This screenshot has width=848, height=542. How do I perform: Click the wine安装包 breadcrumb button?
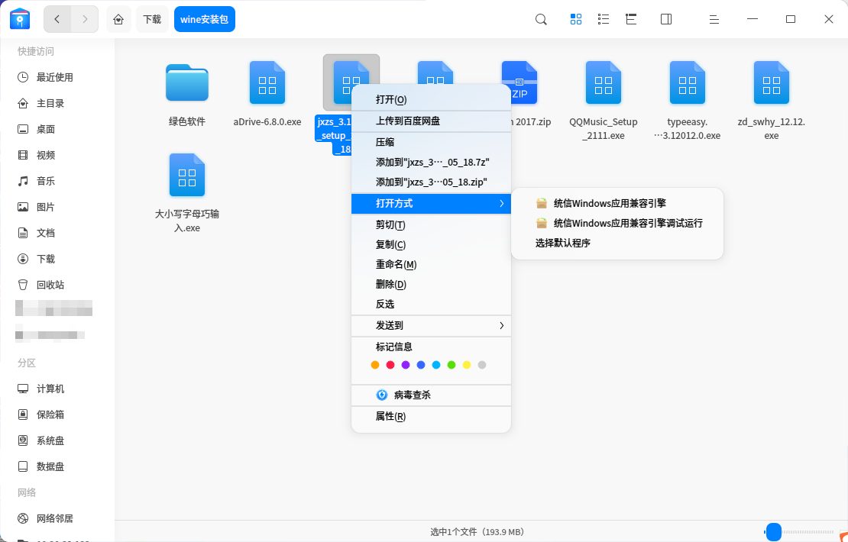tap(205, 19)
